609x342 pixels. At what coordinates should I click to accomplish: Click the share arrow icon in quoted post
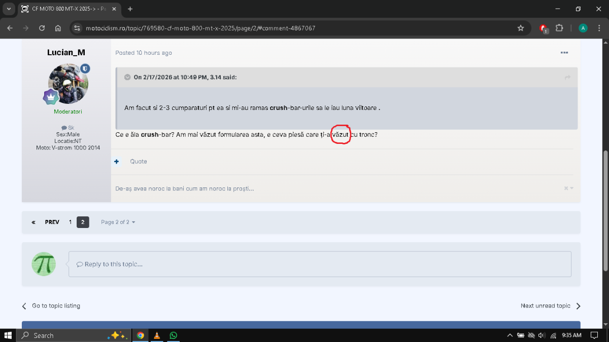coord(567,78)
